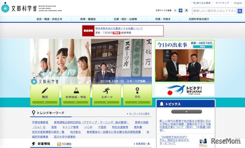This screenshot has height=148, width=245.
Task: Open the 新着情報一覧 link
Action: [x=143, y=144]
